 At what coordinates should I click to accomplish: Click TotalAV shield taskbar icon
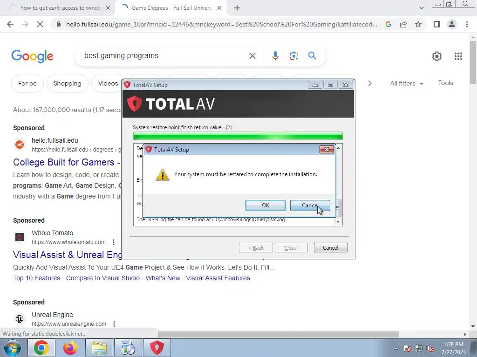pos(157,348)
